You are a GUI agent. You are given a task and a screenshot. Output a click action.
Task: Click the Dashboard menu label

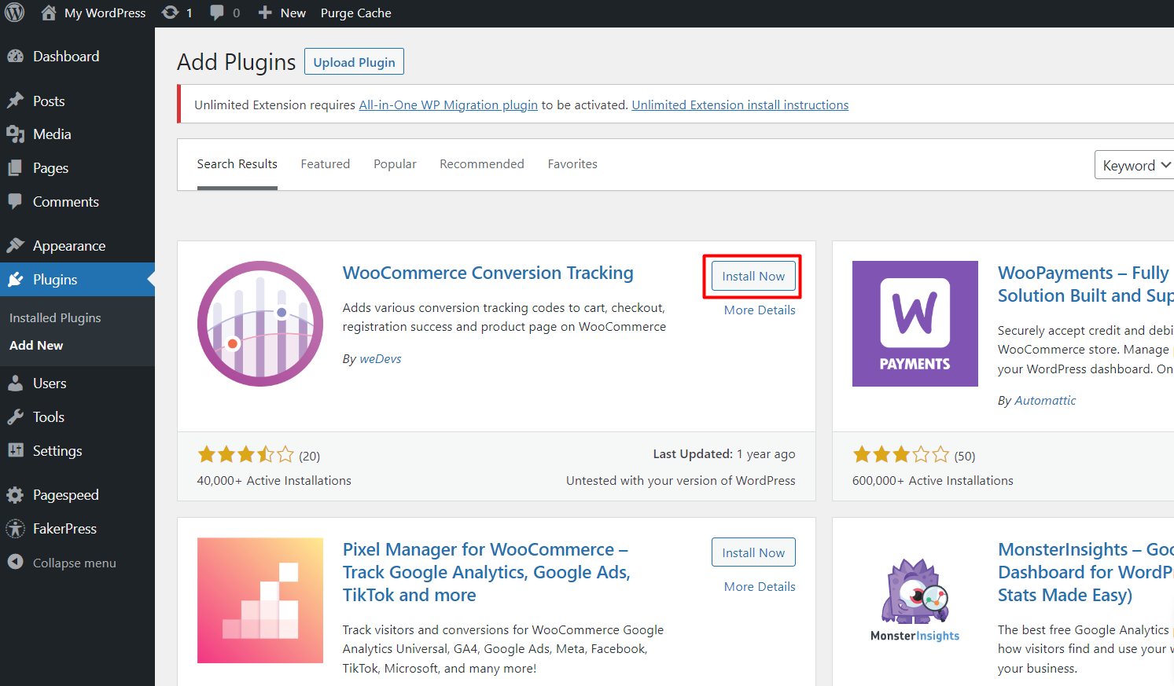pyautogui.click(x=66, y=57)
